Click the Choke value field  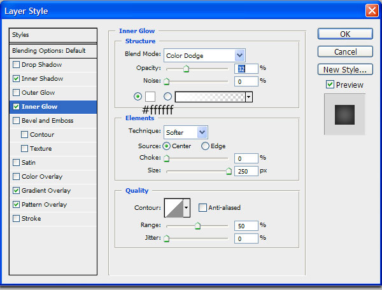[246, 158]
